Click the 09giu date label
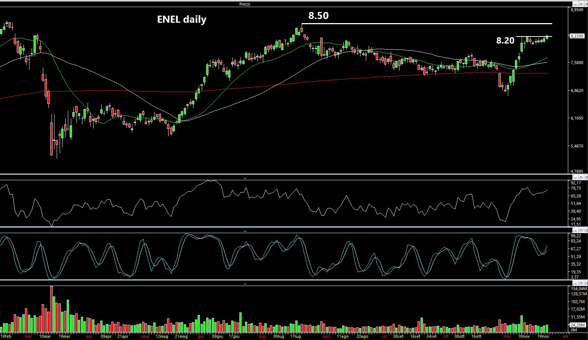The height and width of the screenshot is (340, 588). coord(218,336)
